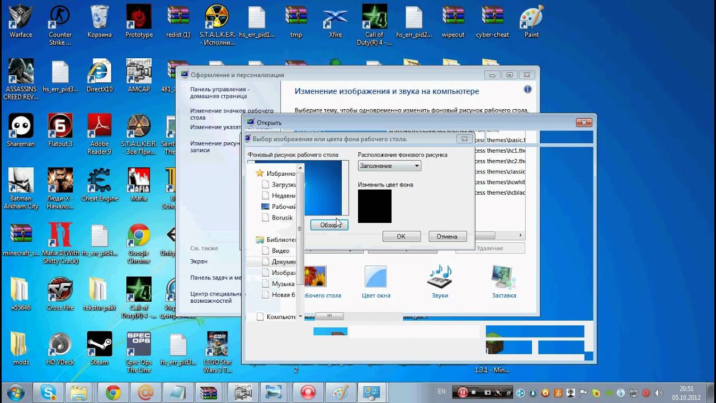
Task: Click the Отмена cancel button
Action: pos(447,237)
